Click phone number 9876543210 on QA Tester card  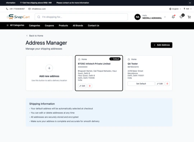tap(133, 67)
